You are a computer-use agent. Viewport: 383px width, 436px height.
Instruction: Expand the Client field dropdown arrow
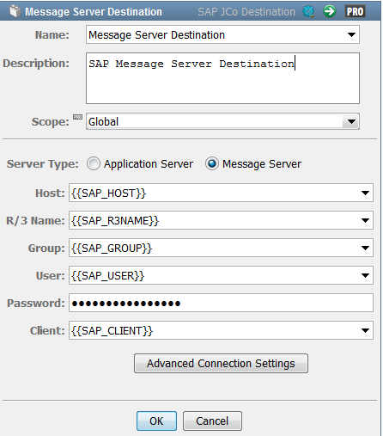tap(365, 330)
